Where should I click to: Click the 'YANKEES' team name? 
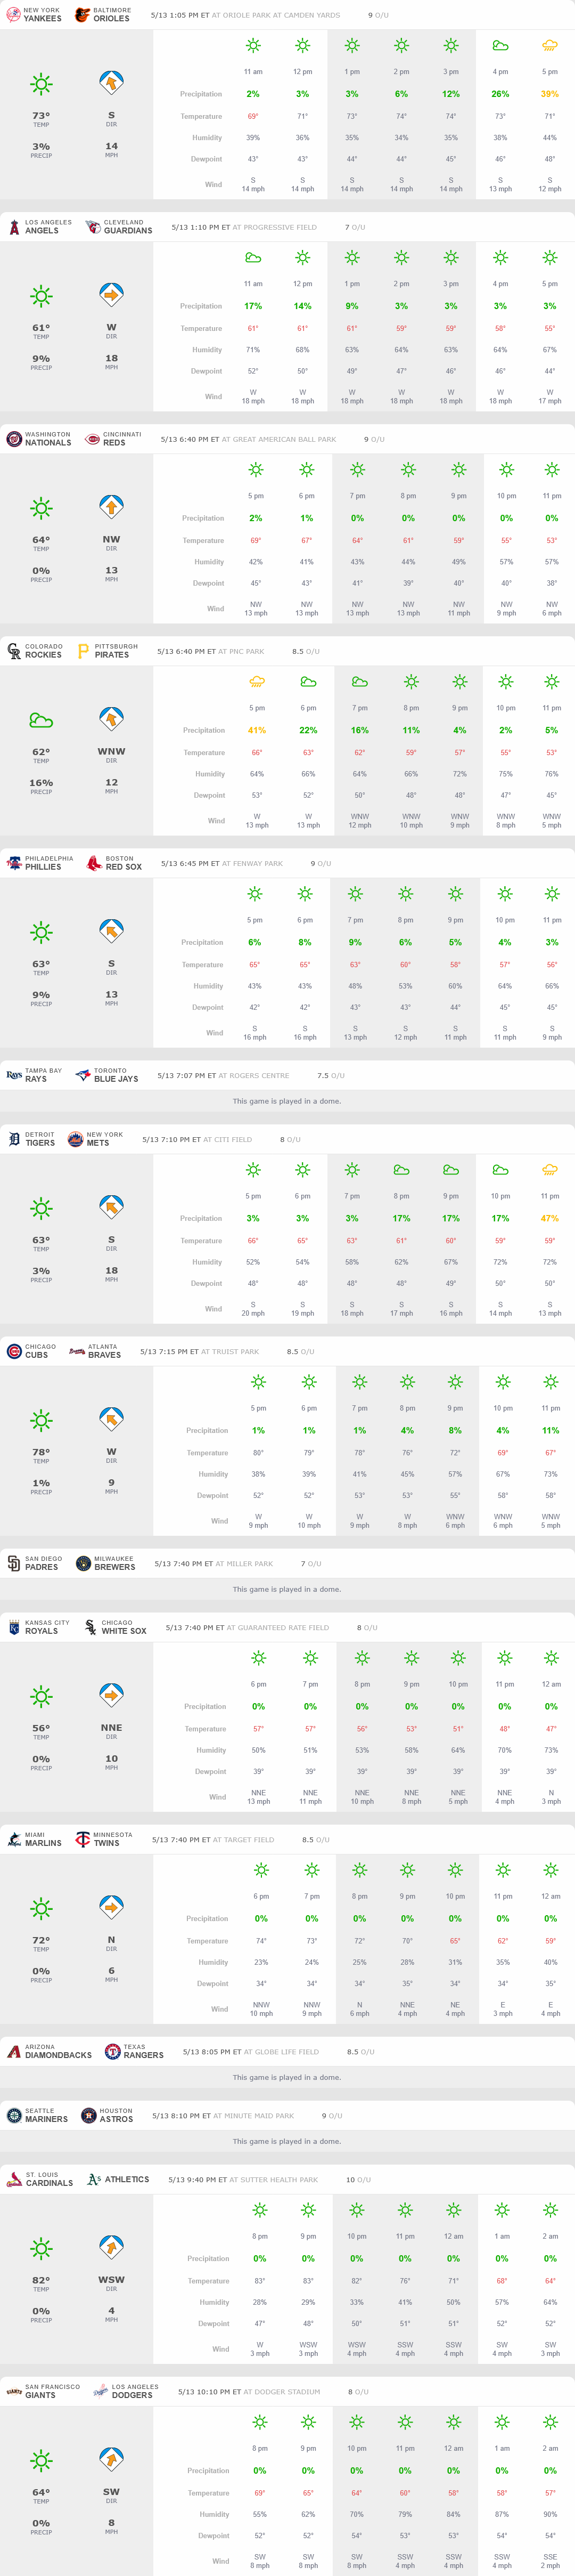click(43, 19)
